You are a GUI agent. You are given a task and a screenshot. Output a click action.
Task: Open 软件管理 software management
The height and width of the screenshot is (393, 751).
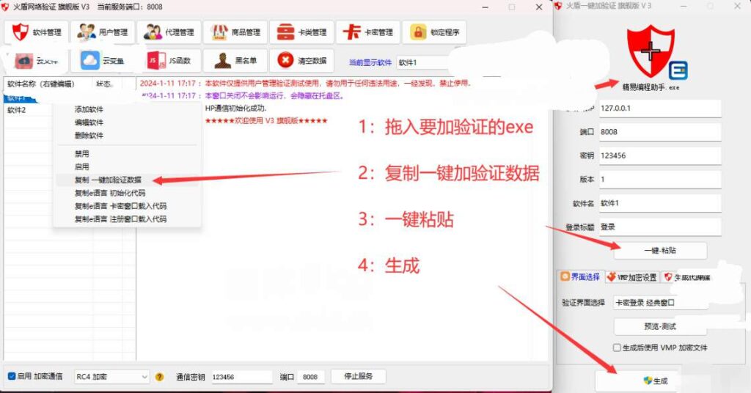pos(37,32)
